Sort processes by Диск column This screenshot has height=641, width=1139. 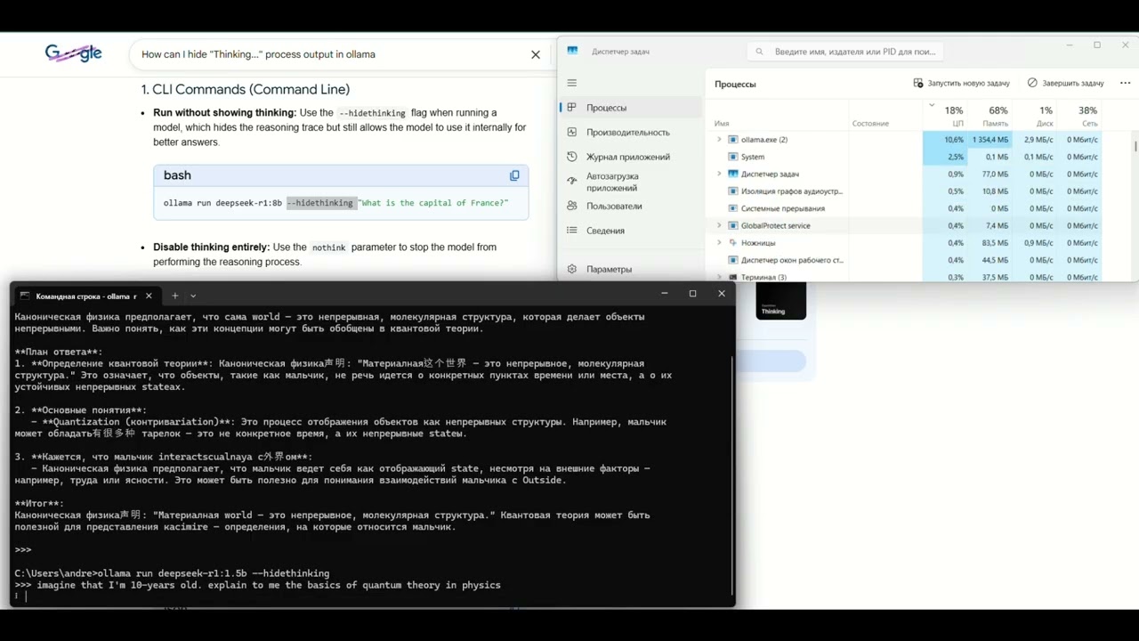coord(1045,124)
